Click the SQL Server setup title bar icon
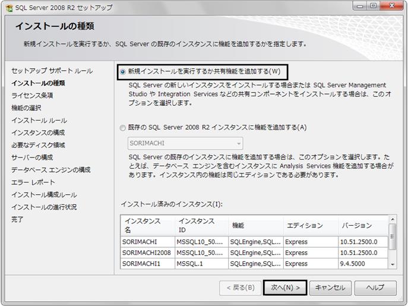The width and height of the screenshot is (408, 306). (9, 8)
